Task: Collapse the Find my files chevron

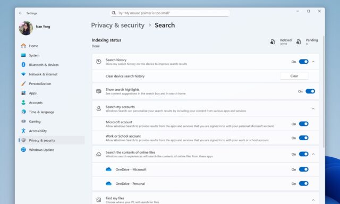Action: [313, 200]
